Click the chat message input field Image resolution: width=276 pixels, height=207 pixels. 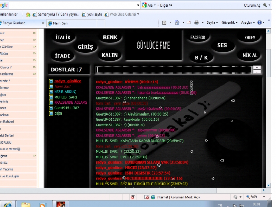174,70
